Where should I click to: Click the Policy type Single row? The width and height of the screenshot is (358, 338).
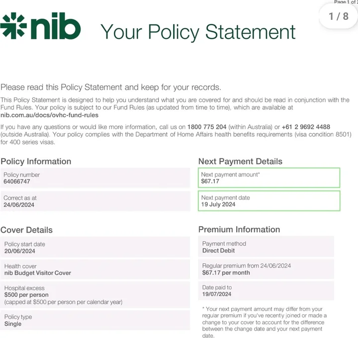pyautogui.click(x=95, y=320)
